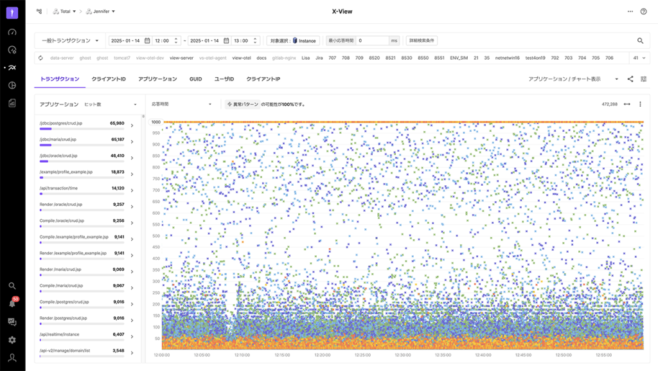Click the refresh icon before instance list
The image size is (658, 371).
40,58
